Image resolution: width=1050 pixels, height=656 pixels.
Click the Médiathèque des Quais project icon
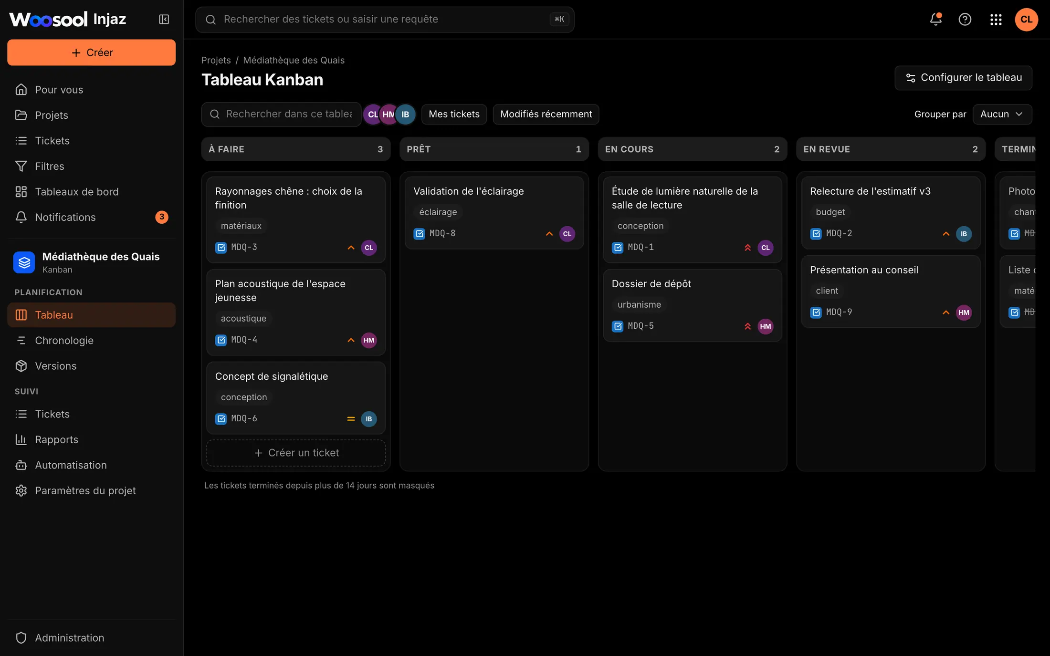click(x=24, y=262)
